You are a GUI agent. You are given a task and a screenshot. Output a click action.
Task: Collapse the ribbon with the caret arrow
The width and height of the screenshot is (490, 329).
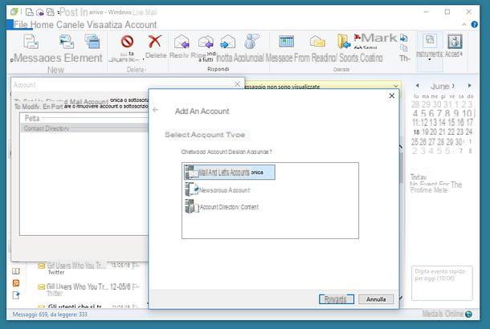[464, 24]
